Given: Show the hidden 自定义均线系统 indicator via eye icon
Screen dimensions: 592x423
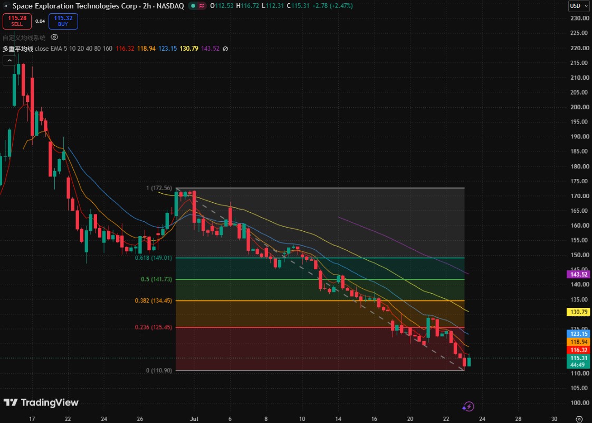Looking at the screenshot, I should pyautogui.click(x=54, y=37).
